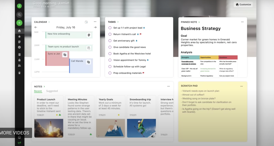Expand the PINNED NOTE header chevron

click(x=199, y=22)
